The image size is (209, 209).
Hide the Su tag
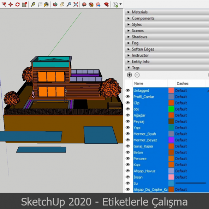pos(128,183)
